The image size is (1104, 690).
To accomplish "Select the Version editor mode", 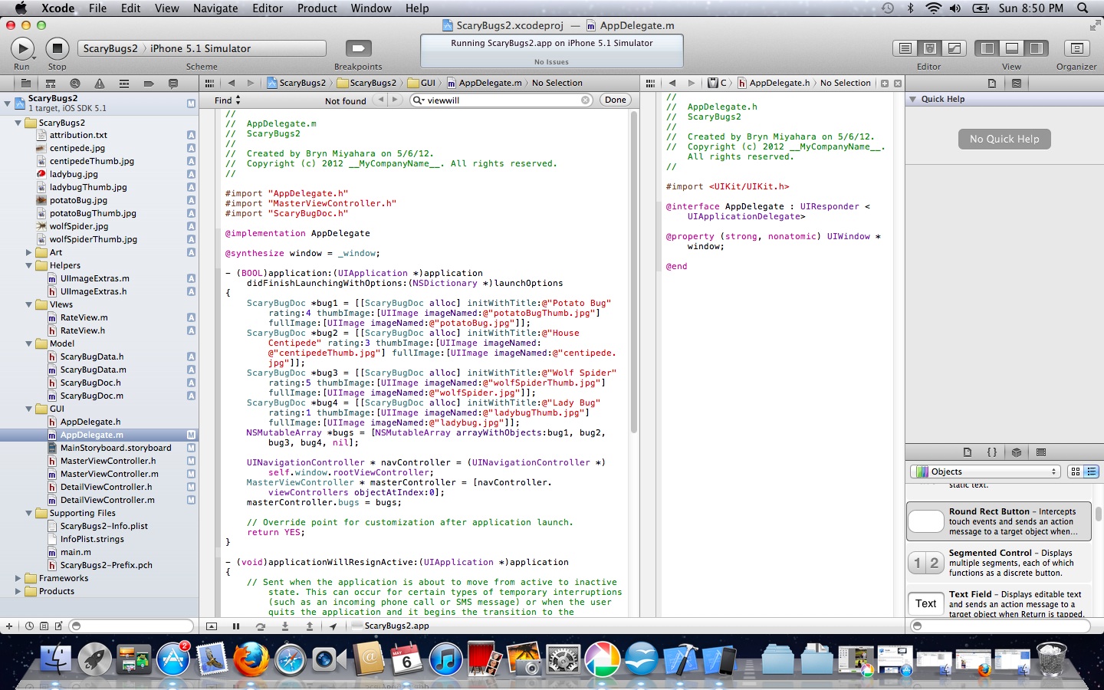I will 955,48.
